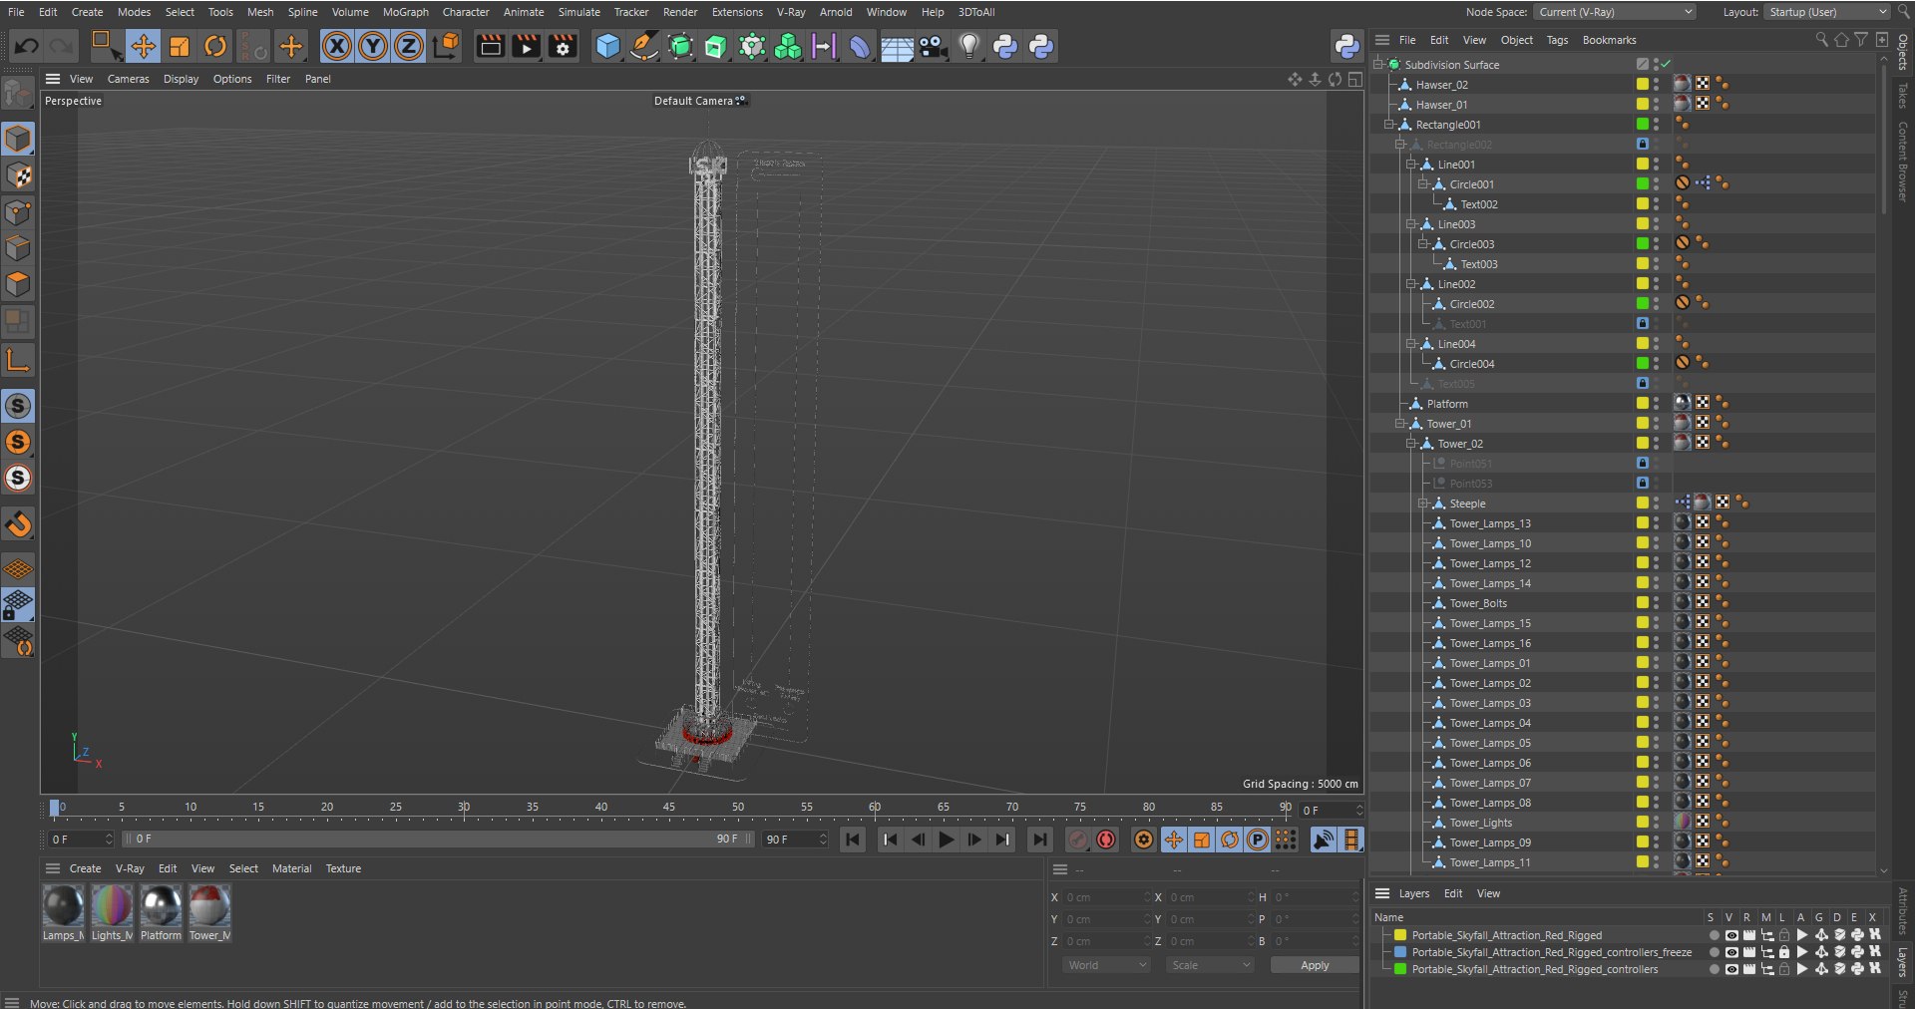Open the Extensions menu
1915x1009 pixels.
[737, 12]
